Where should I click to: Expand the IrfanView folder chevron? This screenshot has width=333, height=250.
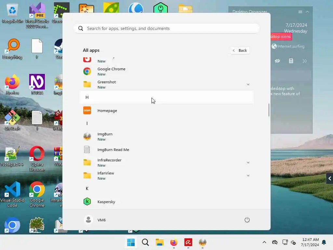coord(248,175)
